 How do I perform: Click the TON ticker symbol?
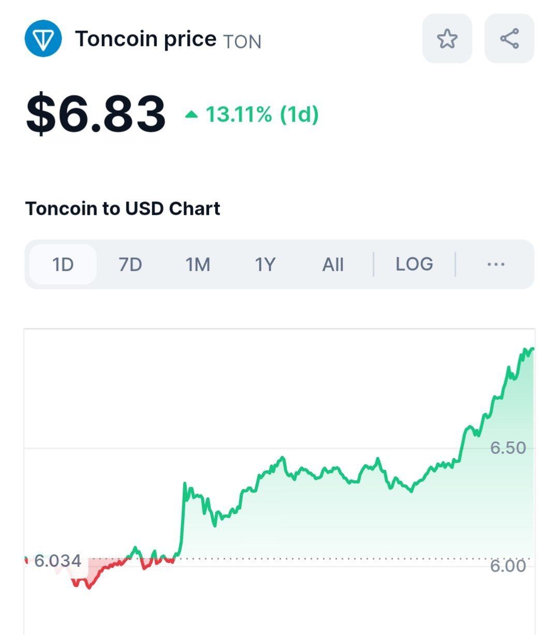coord(242,41)
